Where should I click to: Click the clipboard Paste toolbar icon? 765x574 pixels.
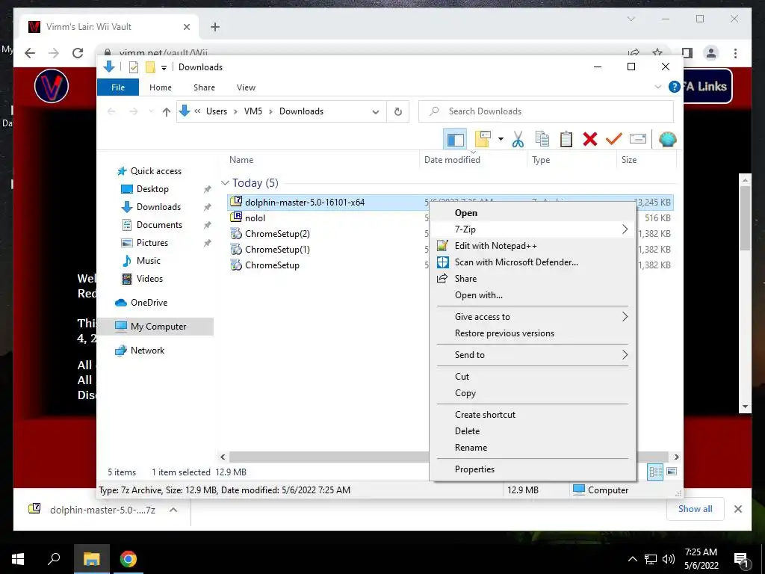coord(566,140)
